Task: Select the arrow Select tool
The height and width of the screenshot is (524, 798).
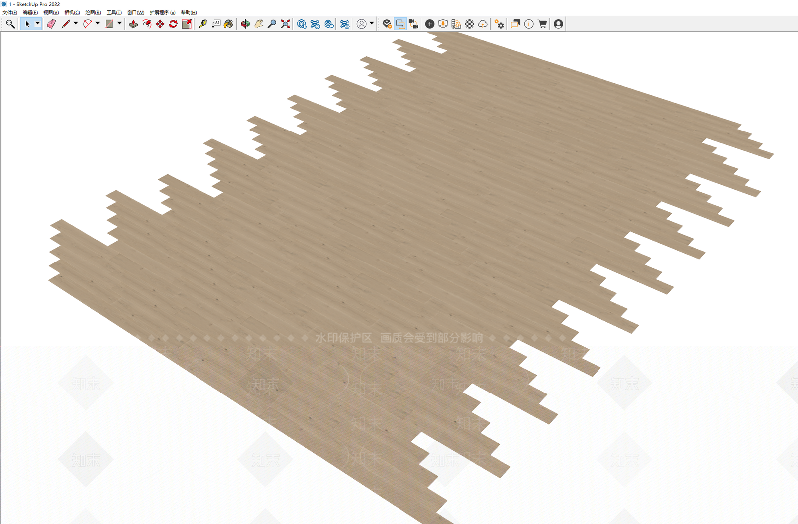Action: point(27,24)
